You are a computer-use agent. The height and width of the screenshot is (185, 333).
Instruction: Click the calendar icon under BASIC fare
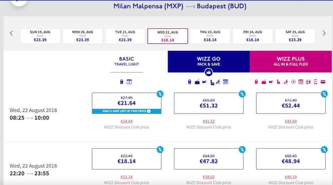129,82
